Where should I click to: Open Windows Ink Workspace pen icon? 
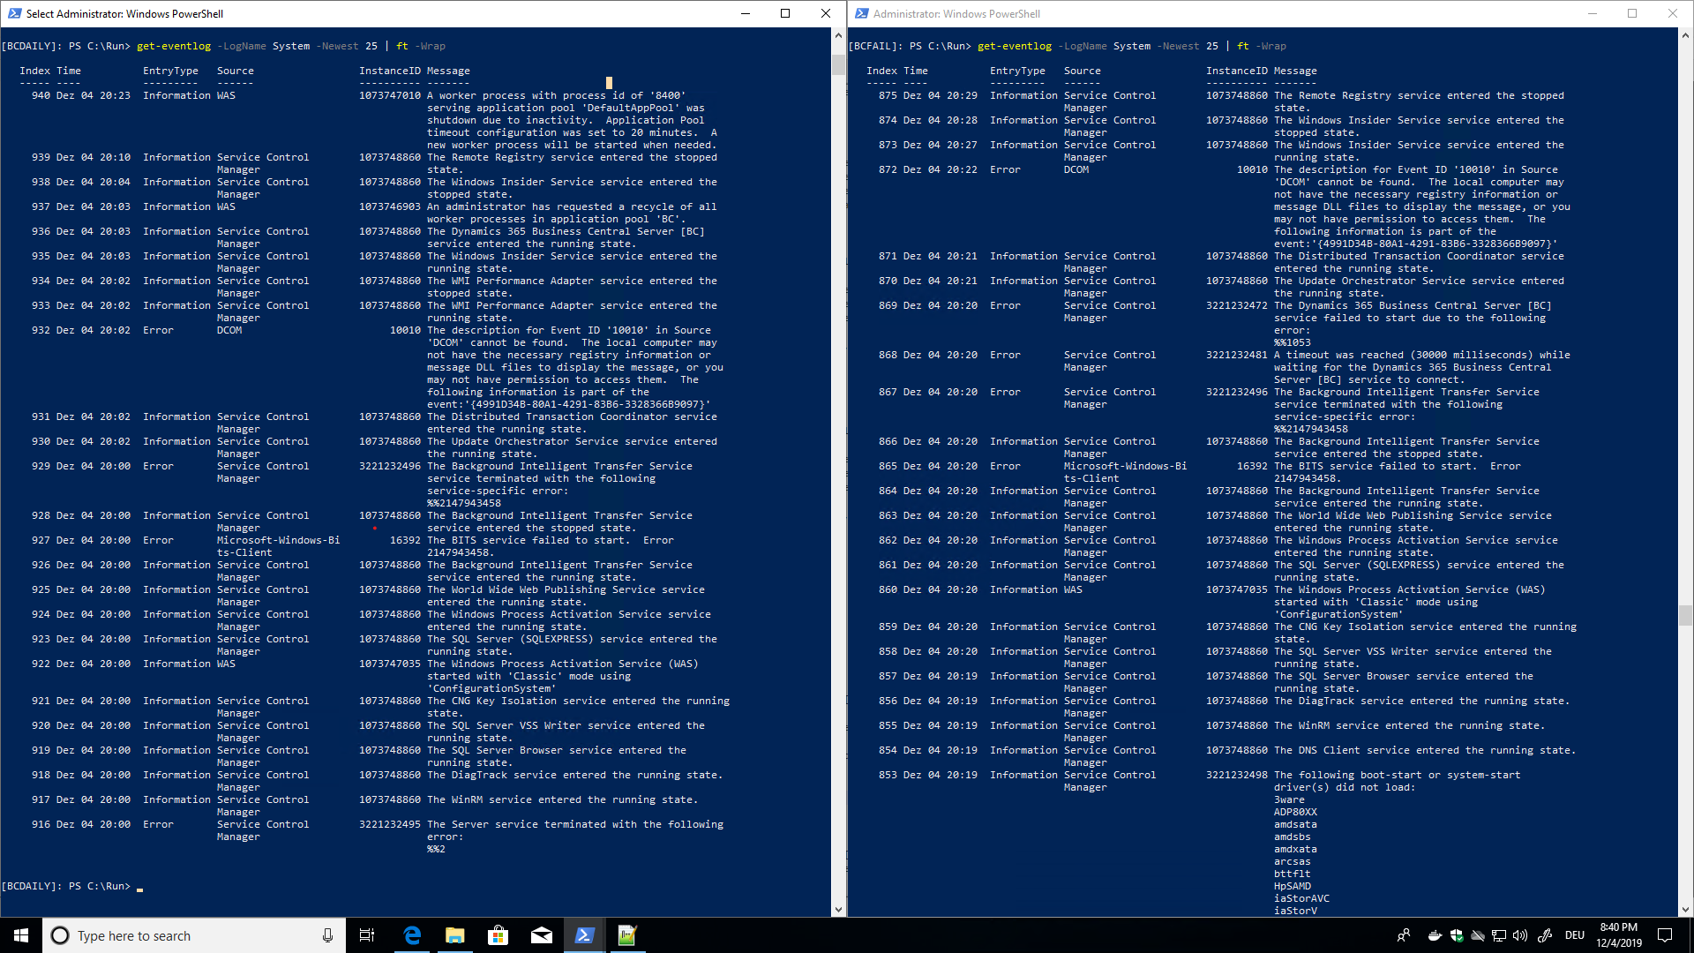(x=1545, y=935)
